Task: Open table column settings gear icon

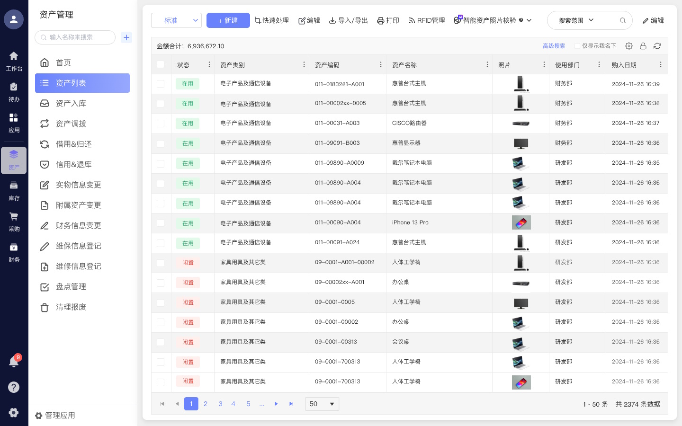Action: click(x=629, y=46)
